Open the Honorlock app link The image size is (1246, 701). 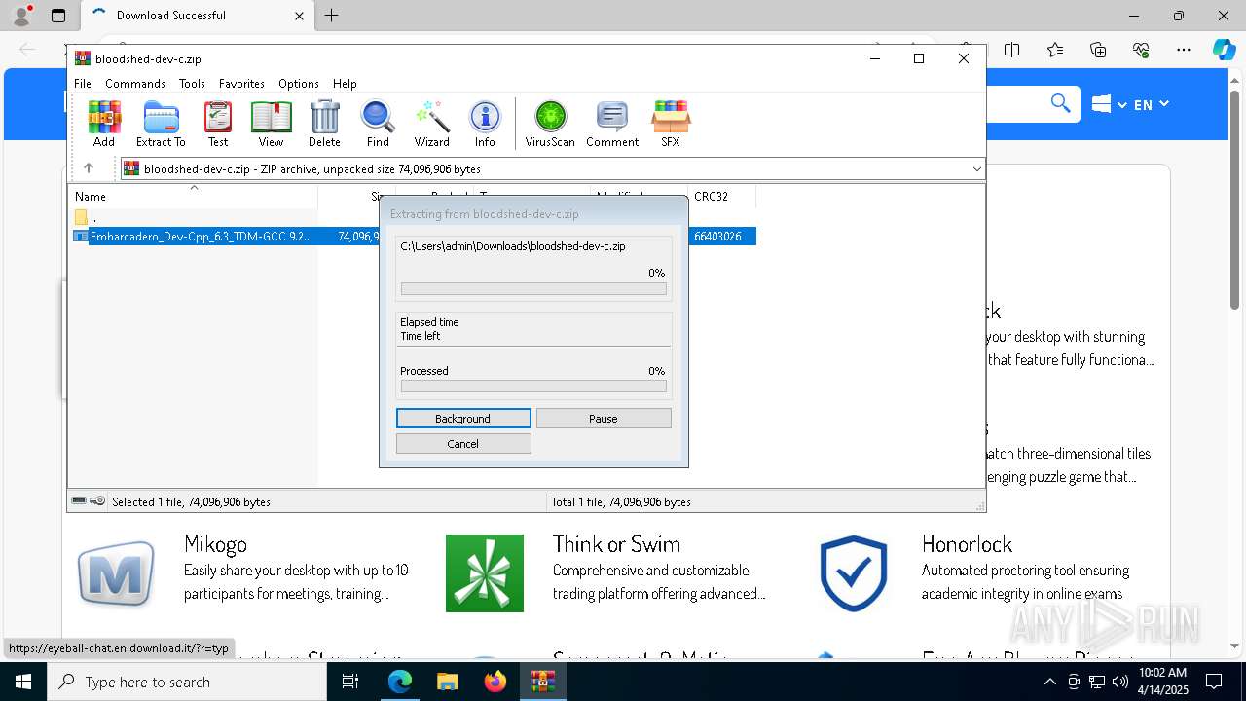tap(967, 544)
